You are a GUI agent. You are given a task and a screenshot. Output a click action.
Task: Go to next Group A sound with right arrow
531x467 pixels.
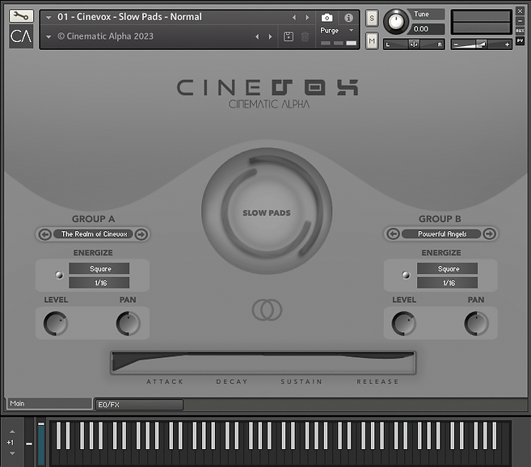141,234
